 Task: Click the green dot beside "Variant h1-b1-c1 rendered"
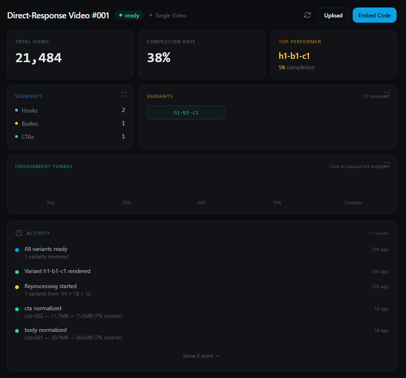(17, 271)
